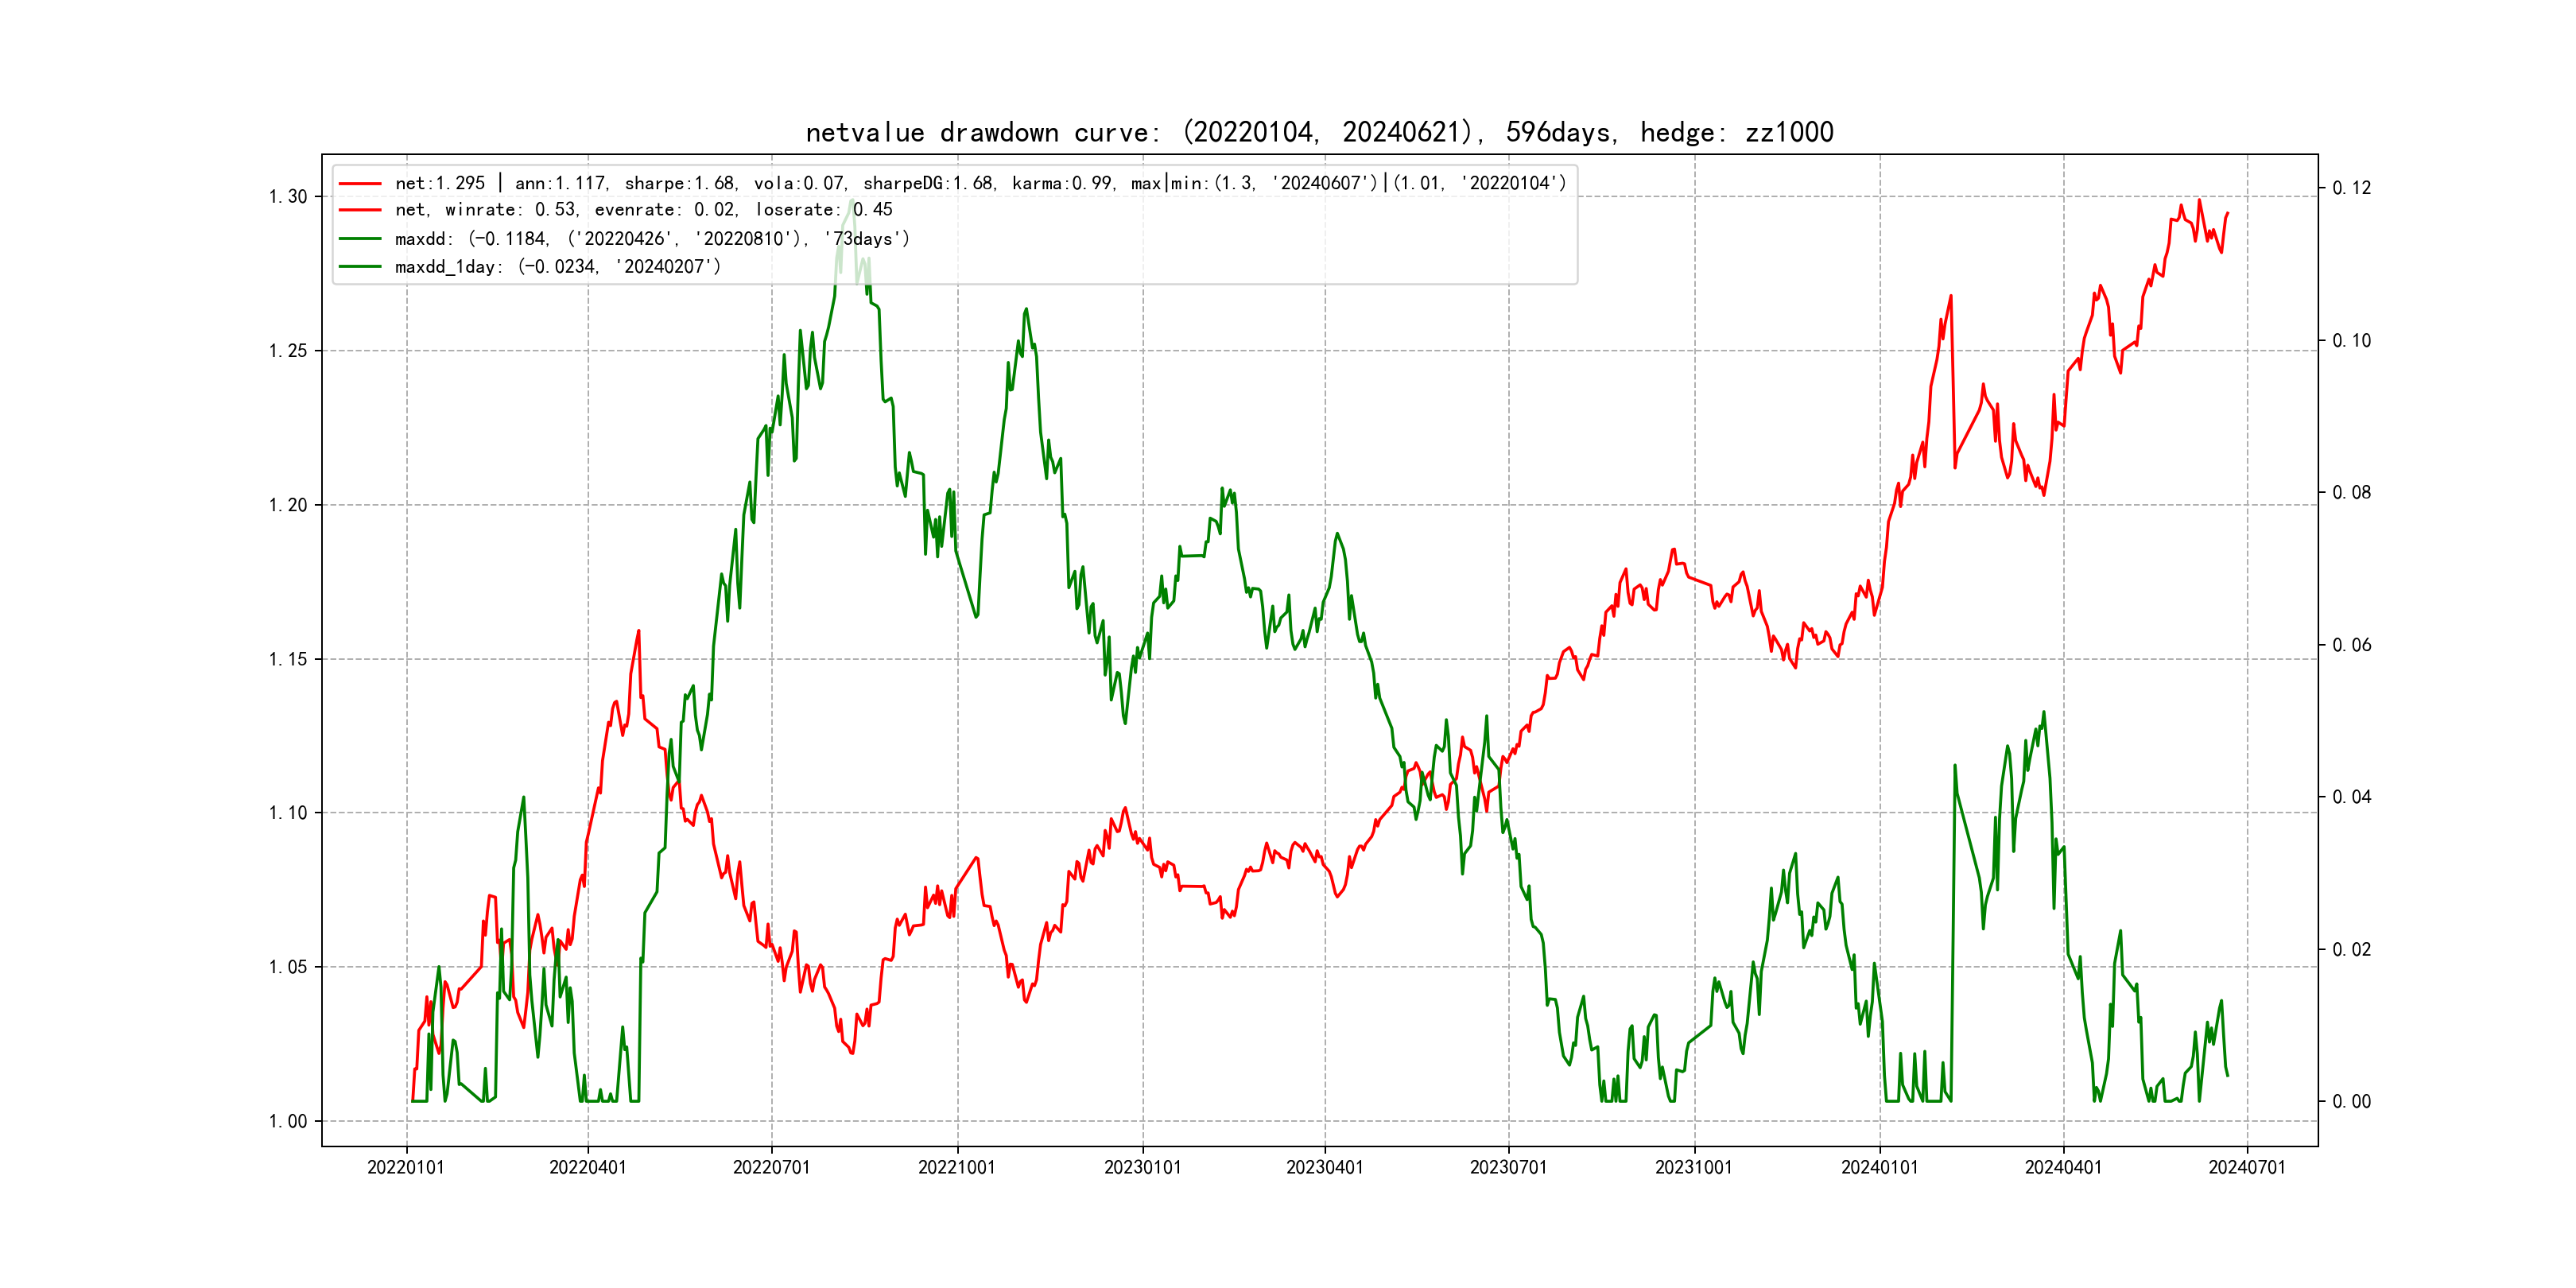Click the right y-axis label 0.06
The width and height of the screenshot is (2576, 1288).
(x=2351, y=645)
